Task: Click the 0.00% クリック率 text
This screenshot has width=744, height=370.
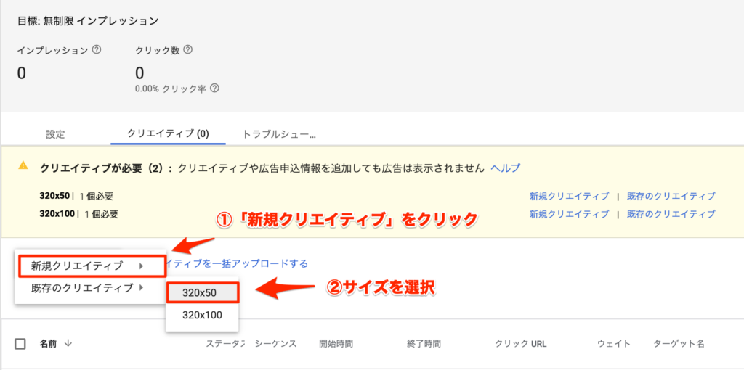Action: [170, 89]
